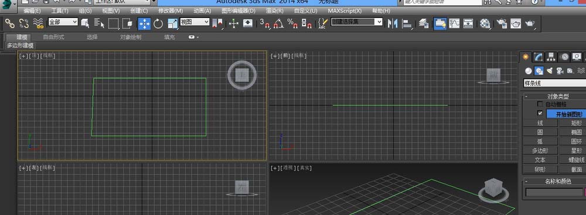Activate the Rotate tool
This screenshot has width=586, height=215.
tap(158, 23)
